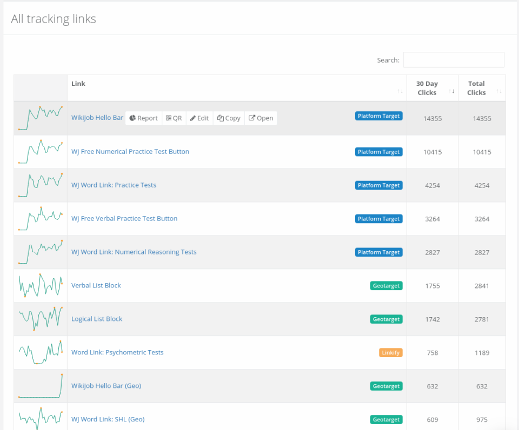Viewport: 519px width, 430px height.
Task: Show the QR code for WikiJob Hello Bar
Action: coord(174,118)
